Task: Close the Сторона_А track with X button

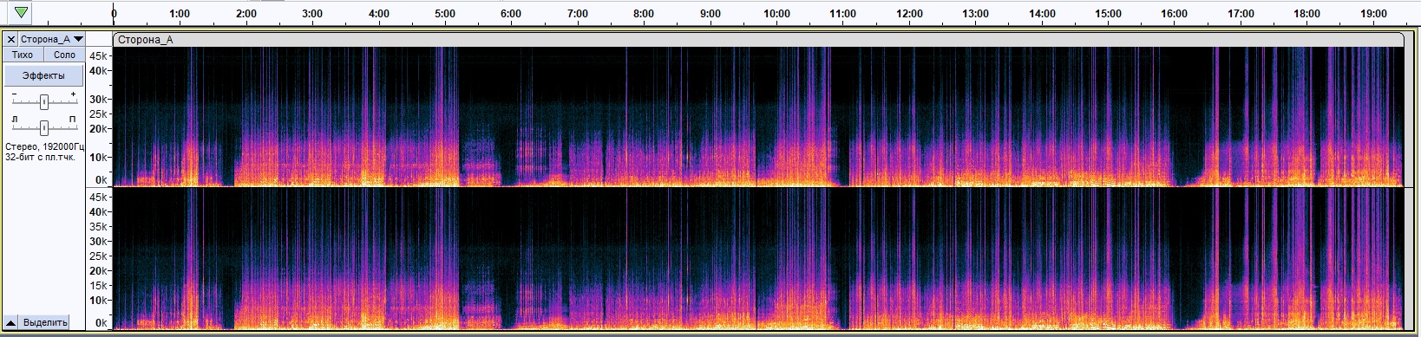Action: (11, 39)
